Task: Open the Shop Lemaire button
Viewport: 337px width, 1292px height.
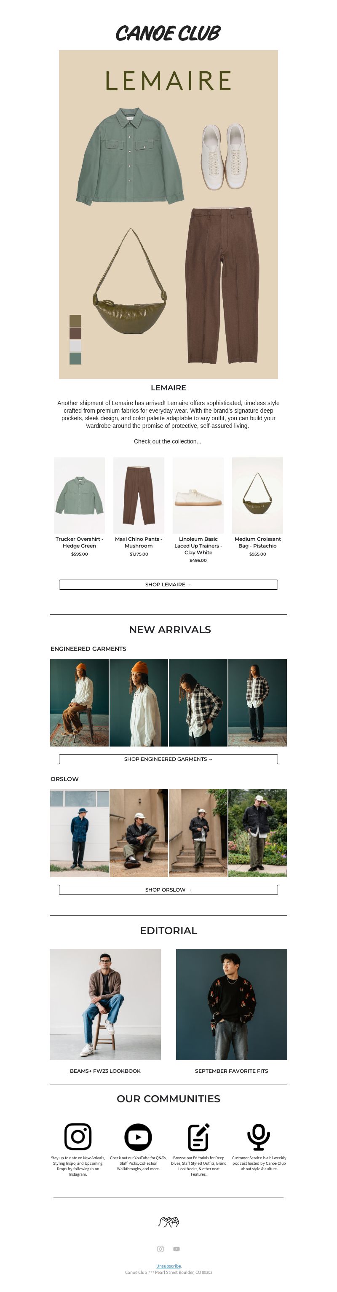Action: [168, 584]
